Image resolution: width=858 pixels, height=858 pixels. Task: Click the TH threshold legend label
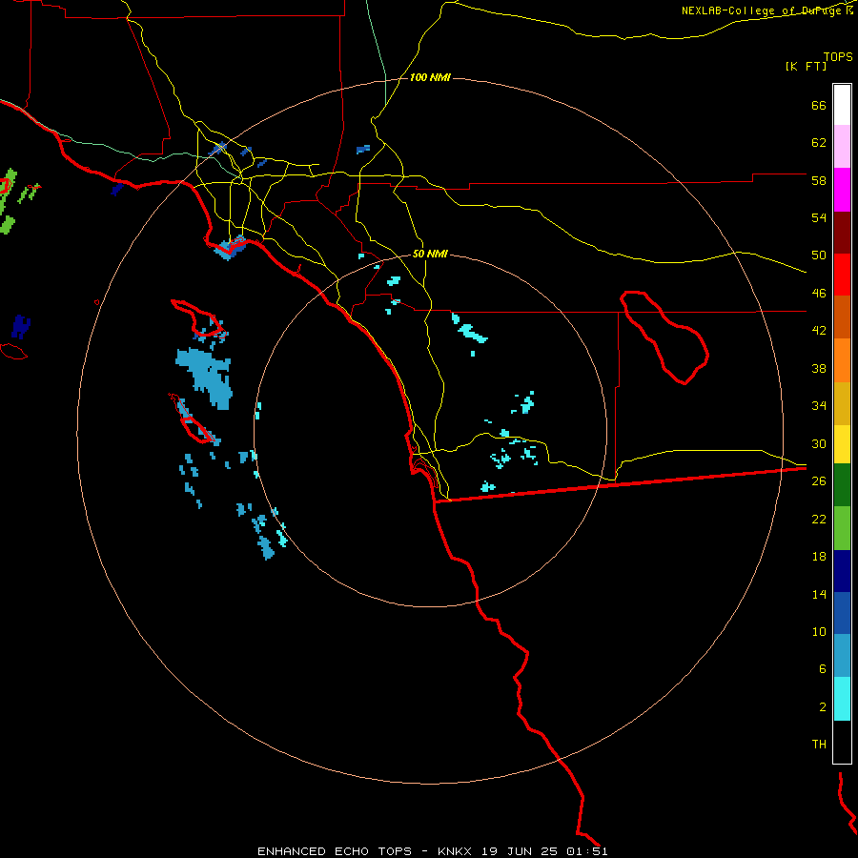[819, 745]
